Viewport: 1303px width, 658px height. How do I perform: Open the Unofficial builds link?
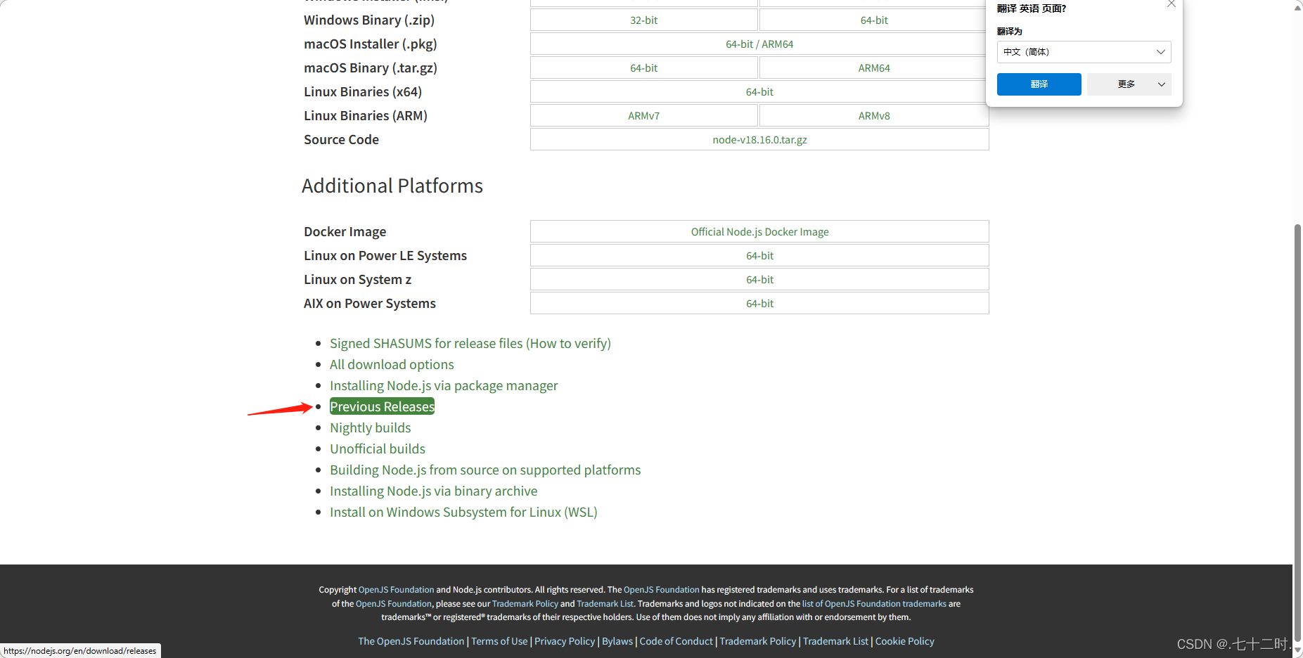click(x=378, y=449)
